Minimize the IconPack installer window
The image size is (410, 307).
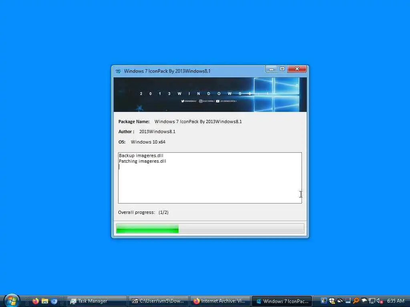[x=271, y=69]
